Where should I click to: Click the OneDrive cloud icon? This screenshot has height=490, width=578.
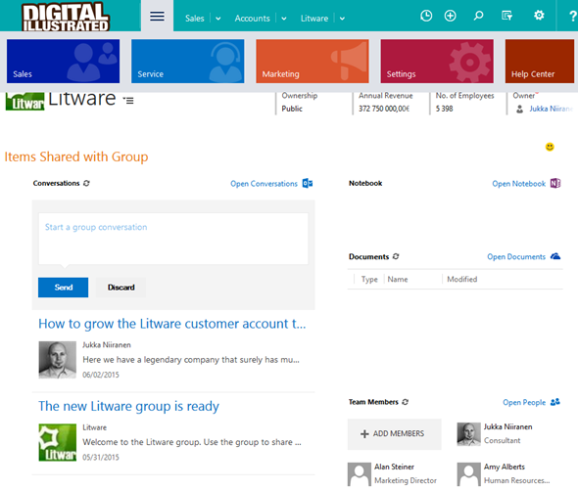555,256
